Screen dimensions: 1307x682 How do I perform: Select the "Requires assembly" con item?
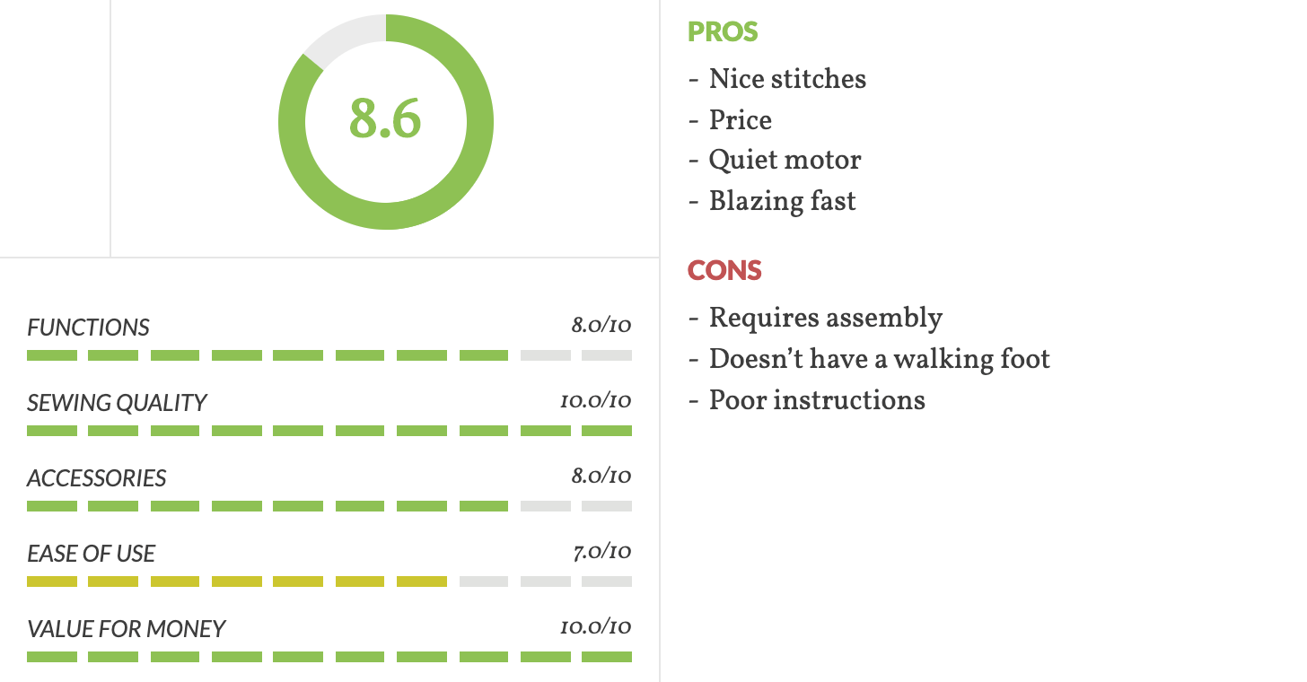tap(824, 318)
